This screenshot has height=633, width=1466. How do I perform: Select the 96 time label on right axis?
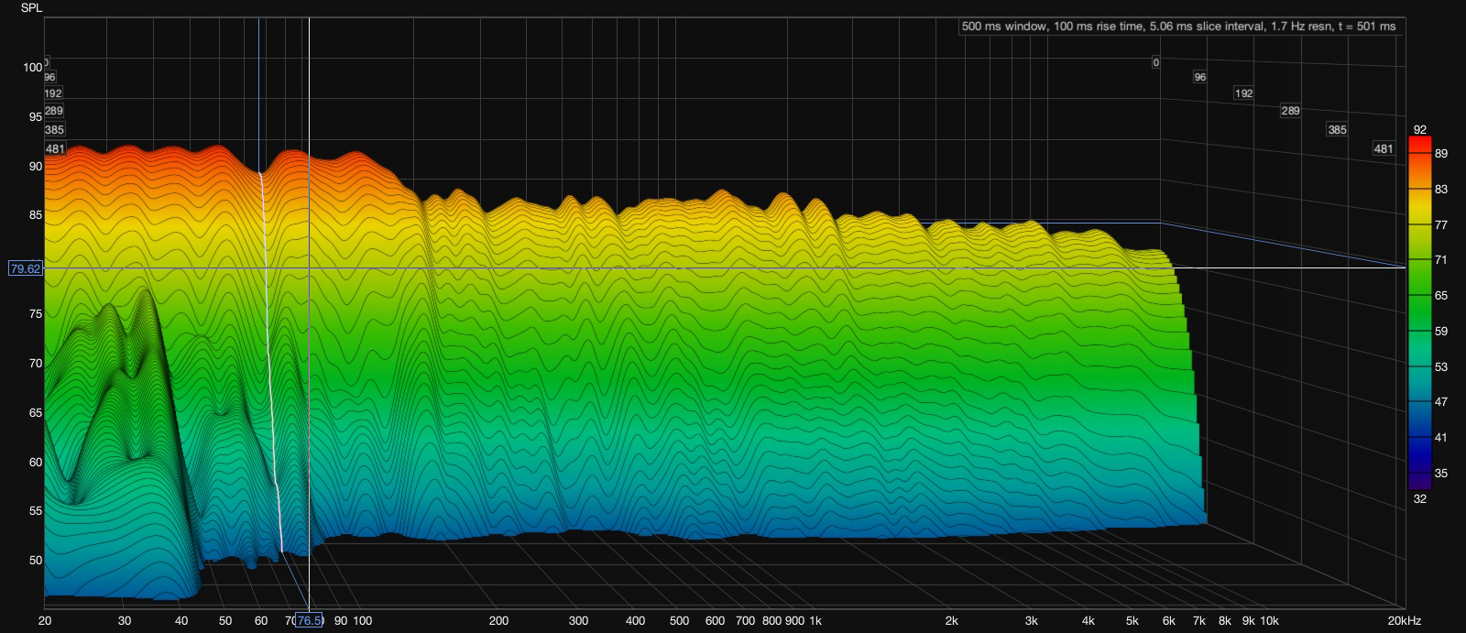[1199, 78]
